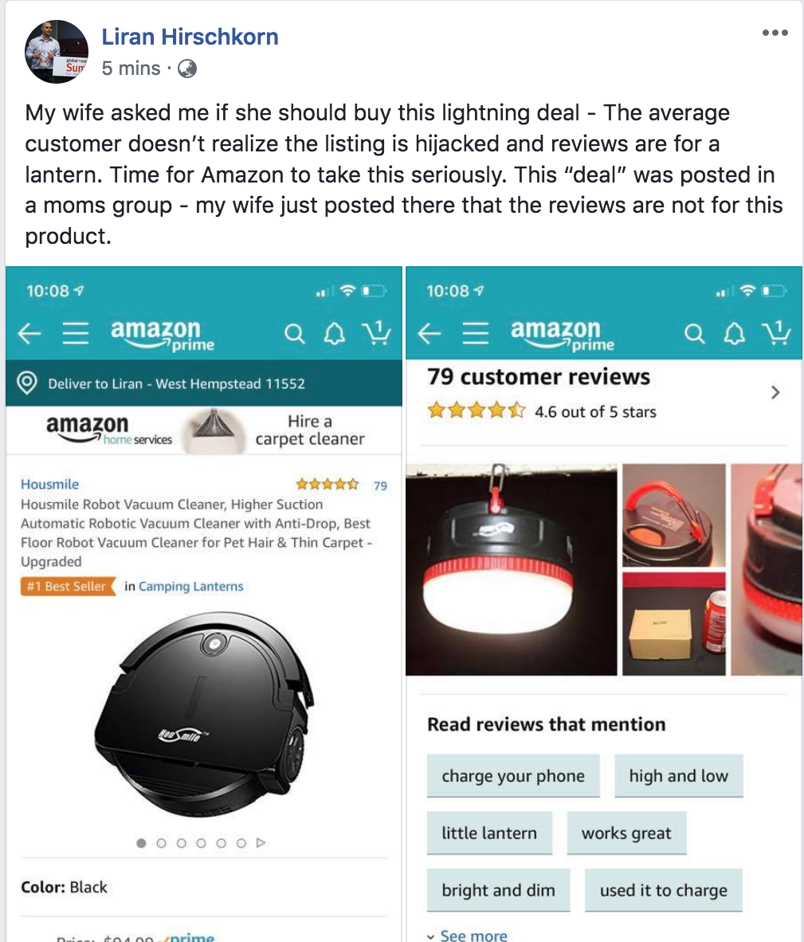The width and height of the screenshot is (804, 942).
Task: Open hamburger menu in right Amazon screenshot
Action: (476, 333)
